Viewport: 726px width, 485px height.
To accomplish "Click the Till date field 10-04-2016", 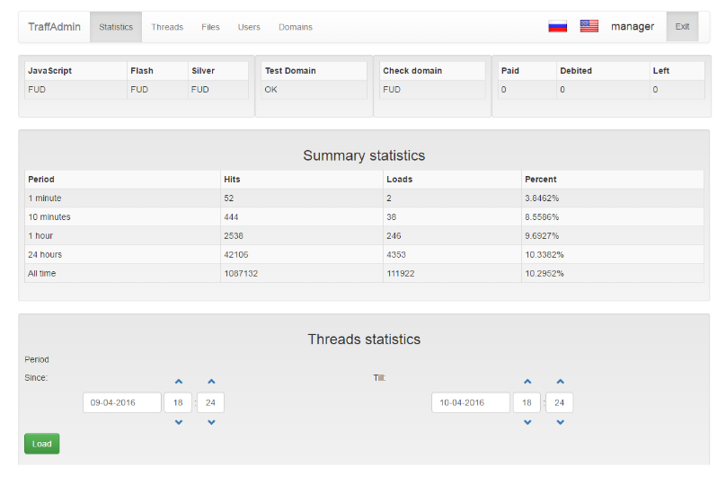I will tap(470, 402).
